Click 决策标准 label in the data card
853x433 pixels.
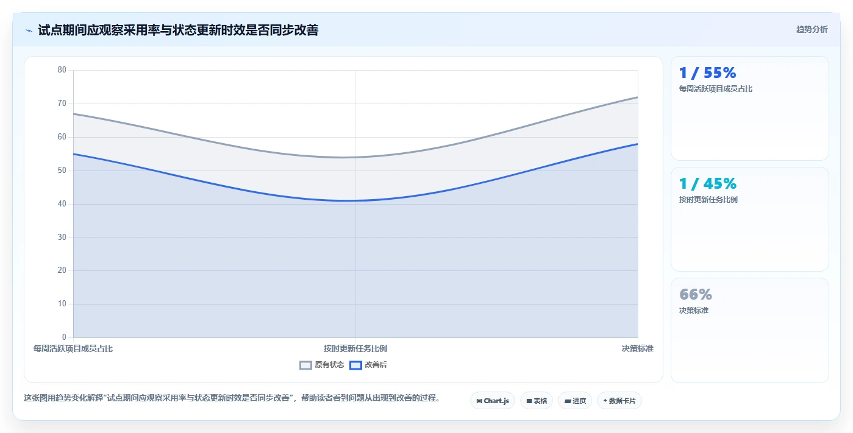click(x=694, y=311)
